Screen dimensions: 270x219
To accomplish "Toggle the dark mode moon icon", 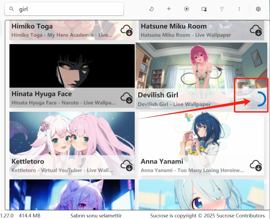I will pyautogui.click(x=151, y=9).
